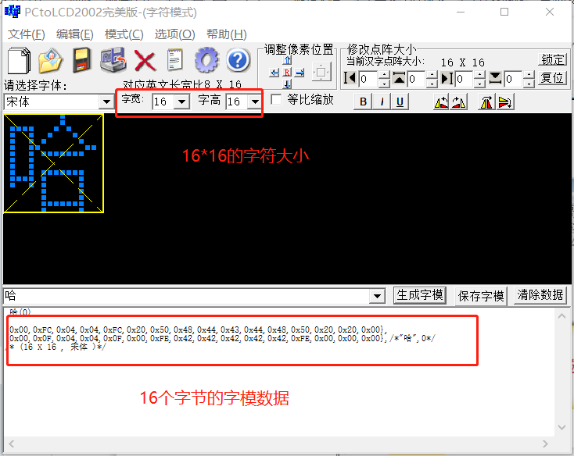Open the 选项(O) menu

point(174,34)
